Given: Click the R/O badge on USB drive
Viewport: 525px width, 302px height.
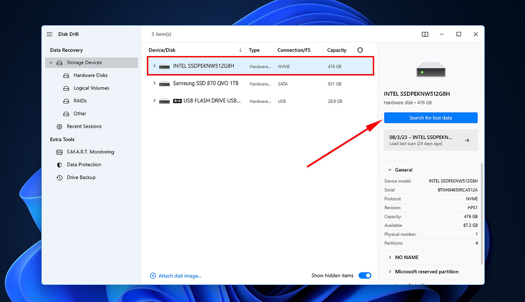Looking at the screenshot, I should click(177, 101).
